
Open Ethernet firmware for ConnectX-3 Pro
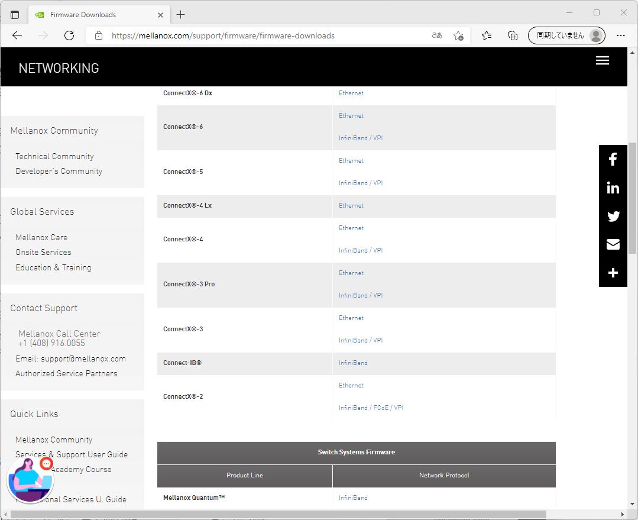pyautogui.click(x=351, y=273)
